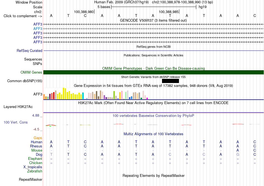Click the dark blue RefSeq Curated gene line
This screenshot has height=186, width=264.
(x=153, y=51)
